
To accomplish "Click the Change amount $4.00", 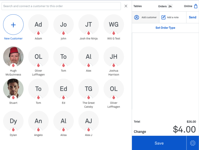I will point(184,129).
